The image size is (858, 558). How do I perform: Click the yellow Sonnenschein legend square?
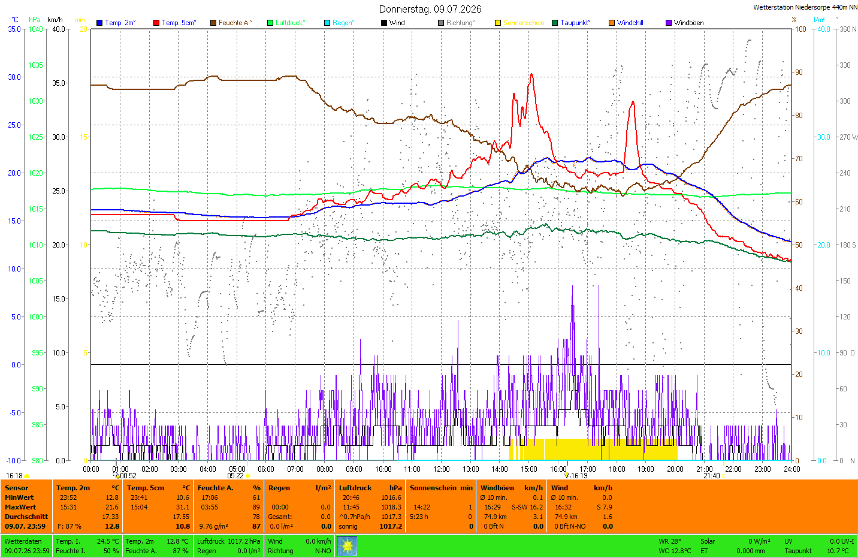(498, 23)
